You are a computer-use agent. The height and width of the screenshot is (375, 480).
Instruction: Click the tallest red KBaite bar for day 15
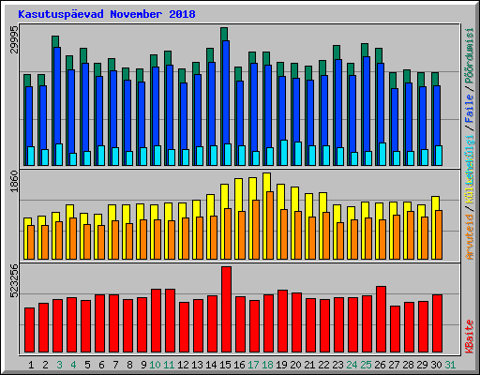pos(226,309)
